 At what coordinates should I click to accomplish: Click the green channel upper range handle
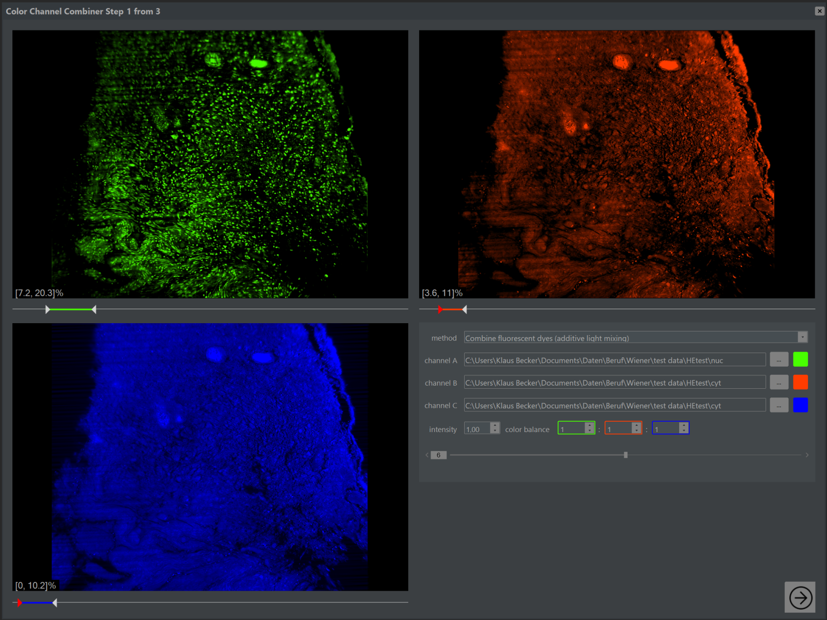(x=94, y=309)
